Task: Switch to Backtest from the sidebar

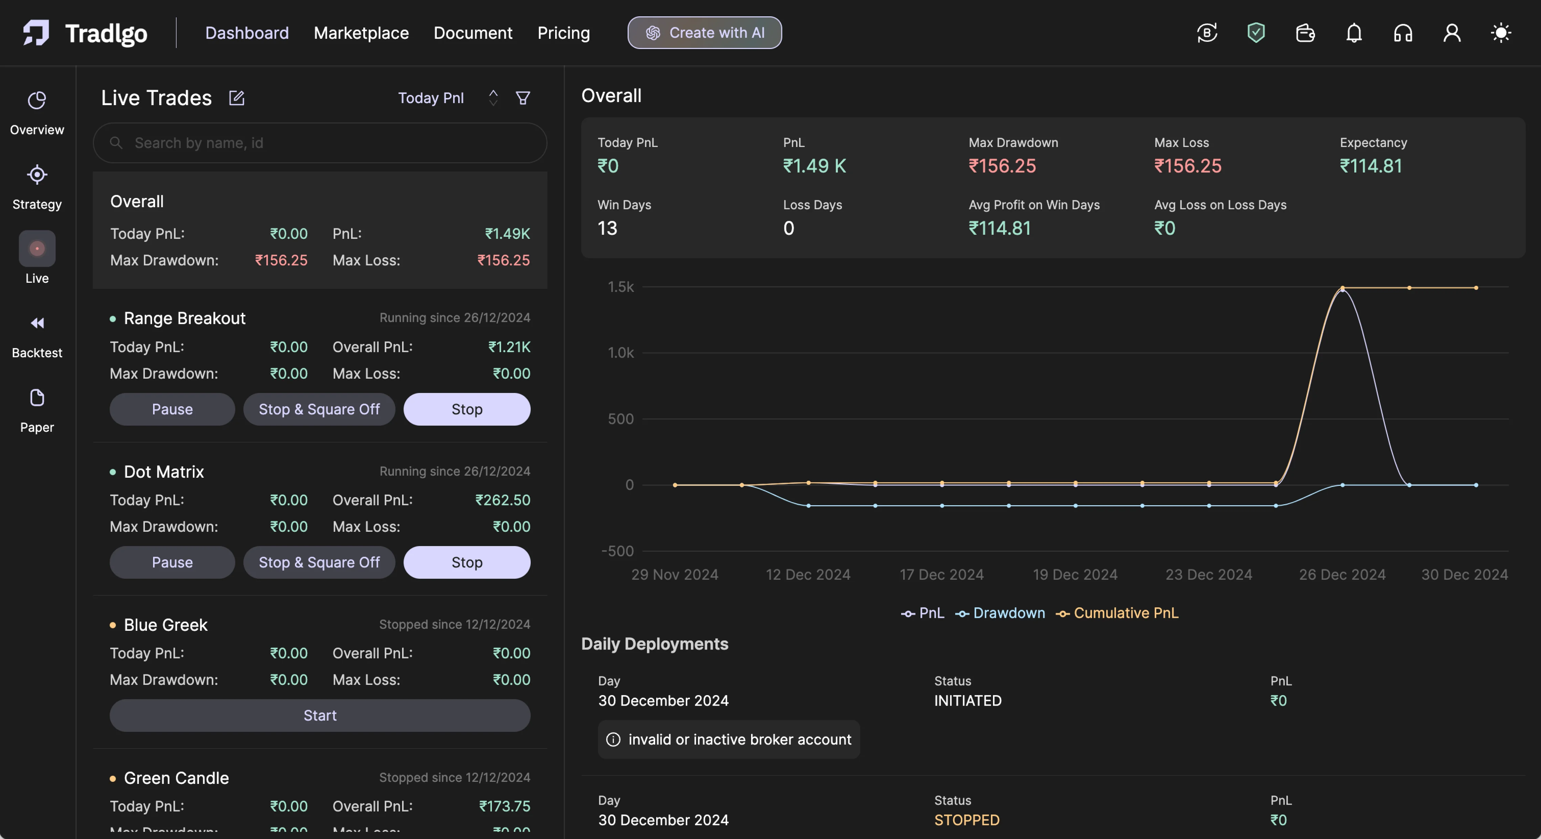Action: point(36,336)
